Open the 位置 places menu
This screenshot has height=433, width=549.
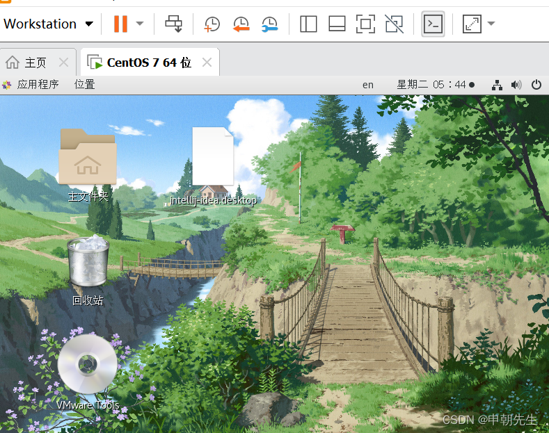(x=85, y=84)
